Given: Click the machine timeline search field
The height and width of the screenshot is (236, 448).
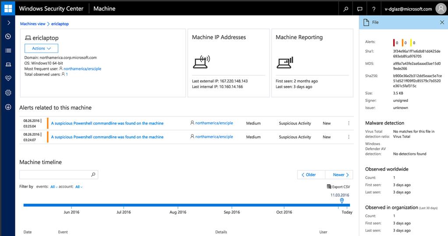Looking at the screenshot, I should (59, 175).
